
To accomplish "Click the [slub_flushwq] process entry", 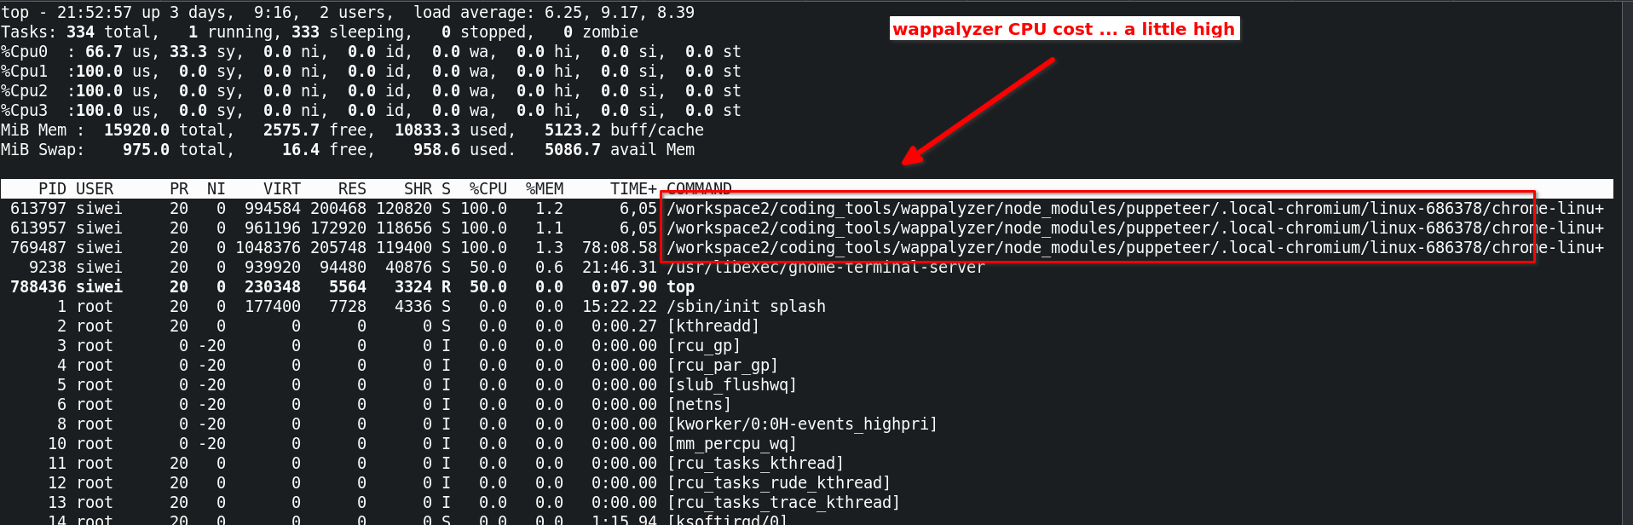I will click(731, 385).
